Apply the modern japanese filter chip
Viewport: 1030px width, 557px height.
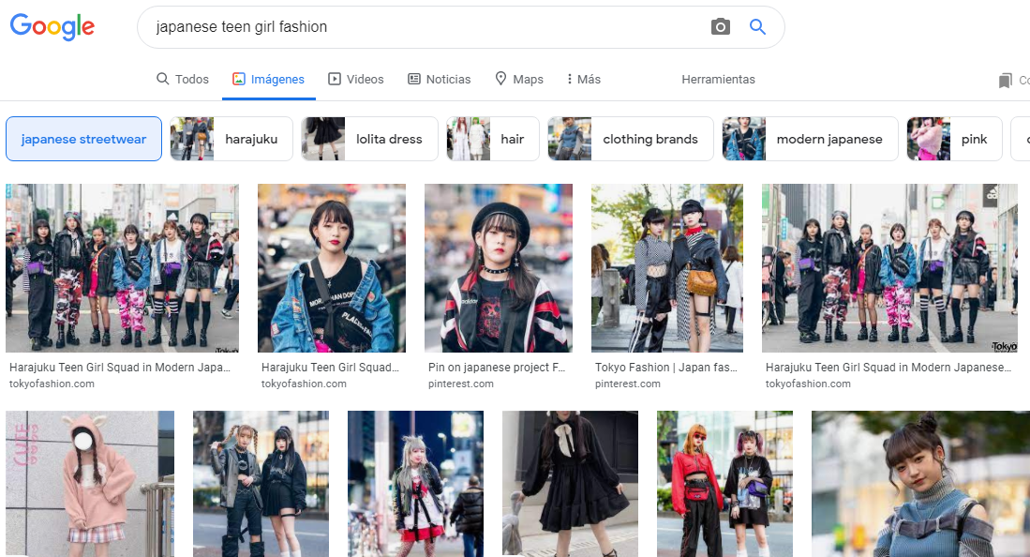point(810,139)
